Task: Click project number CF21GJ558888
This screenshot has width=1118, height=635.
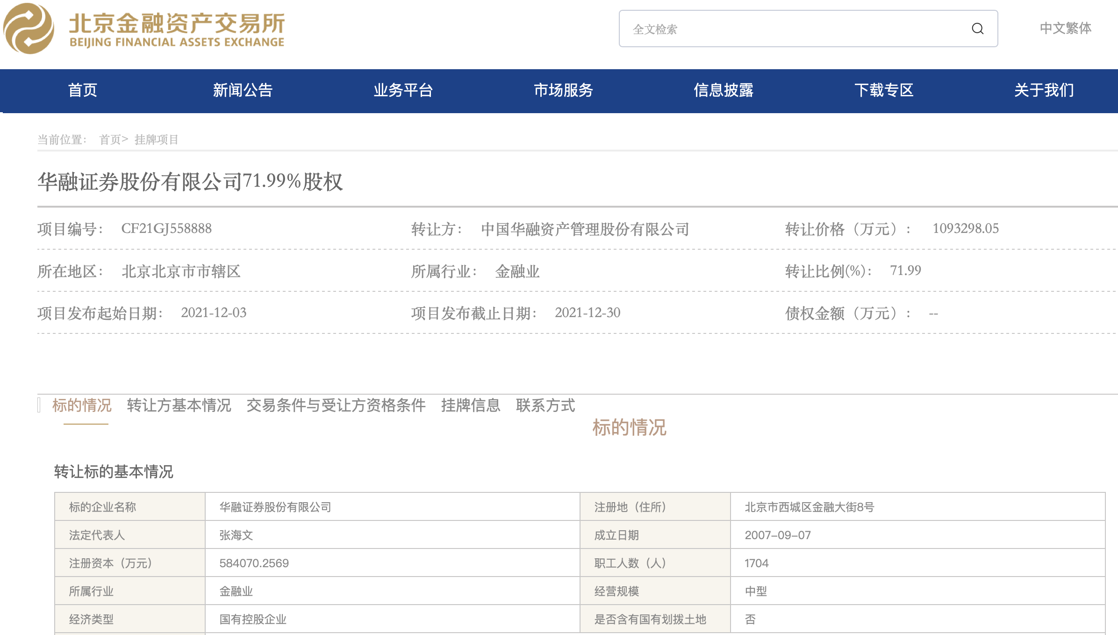Action: 166,229
